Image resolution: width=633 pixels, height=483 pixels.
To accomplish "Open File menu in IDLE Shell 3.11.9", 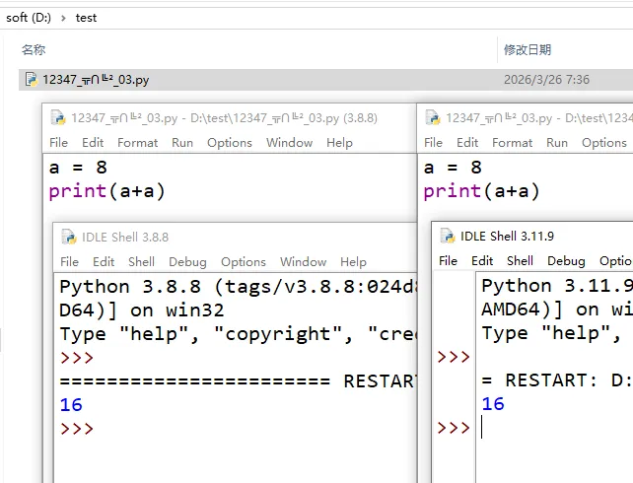I will tap(449, 261).
